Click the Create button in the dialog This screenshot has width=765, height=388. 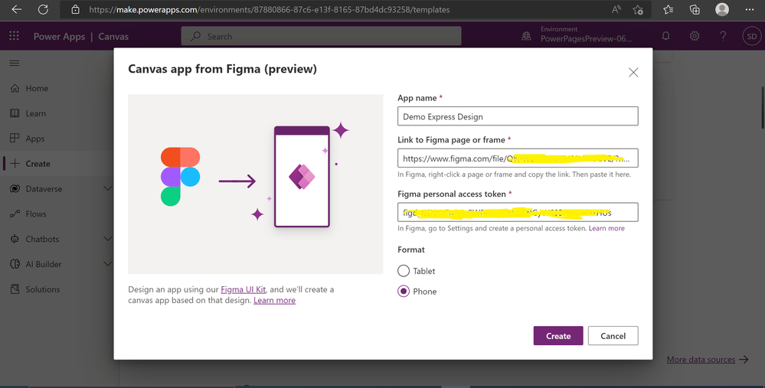coord(558,336)
